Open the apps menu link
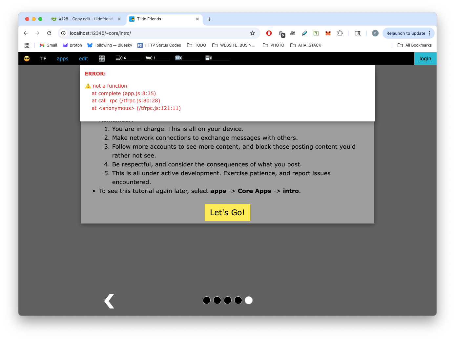Viewport: 455px width, 340px height. [62, 59]
